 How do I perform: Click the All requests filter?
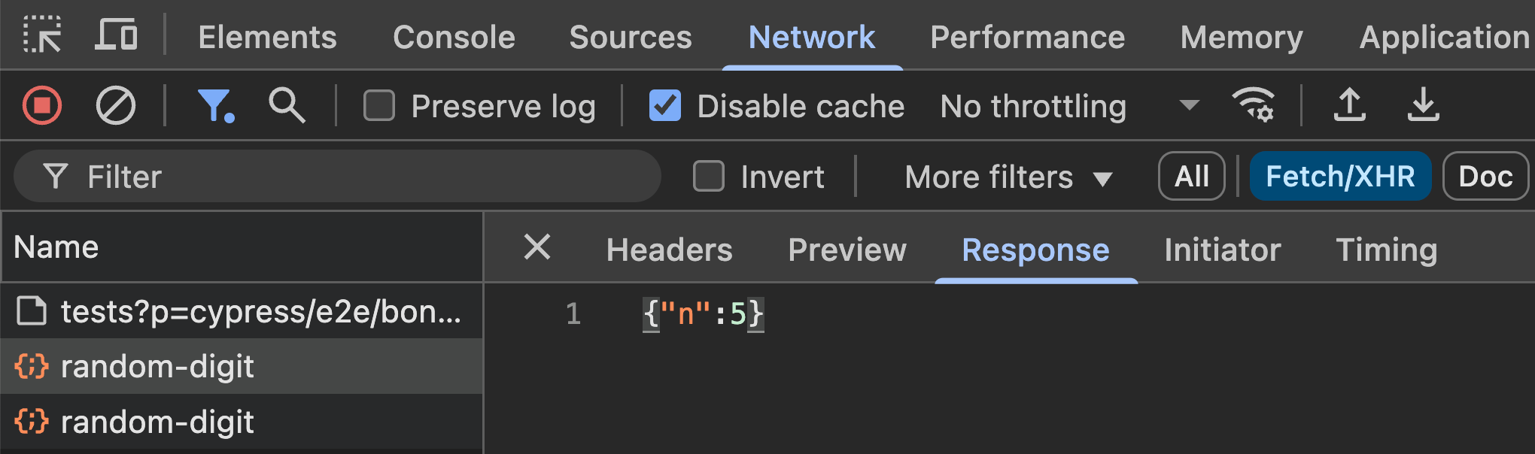1191,176
